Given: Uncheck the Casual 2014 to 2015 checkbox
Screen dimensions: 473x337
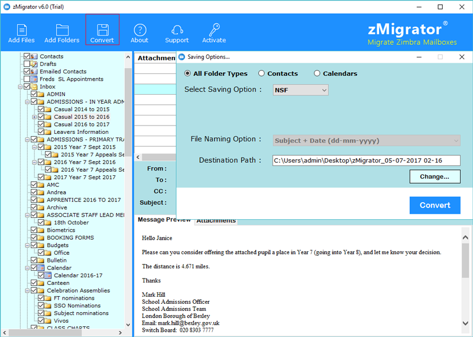Looking at the screenshot, I should tap(41, 109).
